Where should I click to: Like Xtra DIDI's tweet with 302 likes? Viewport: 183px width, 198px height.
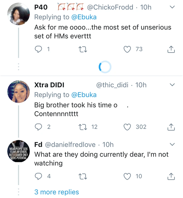127,127
